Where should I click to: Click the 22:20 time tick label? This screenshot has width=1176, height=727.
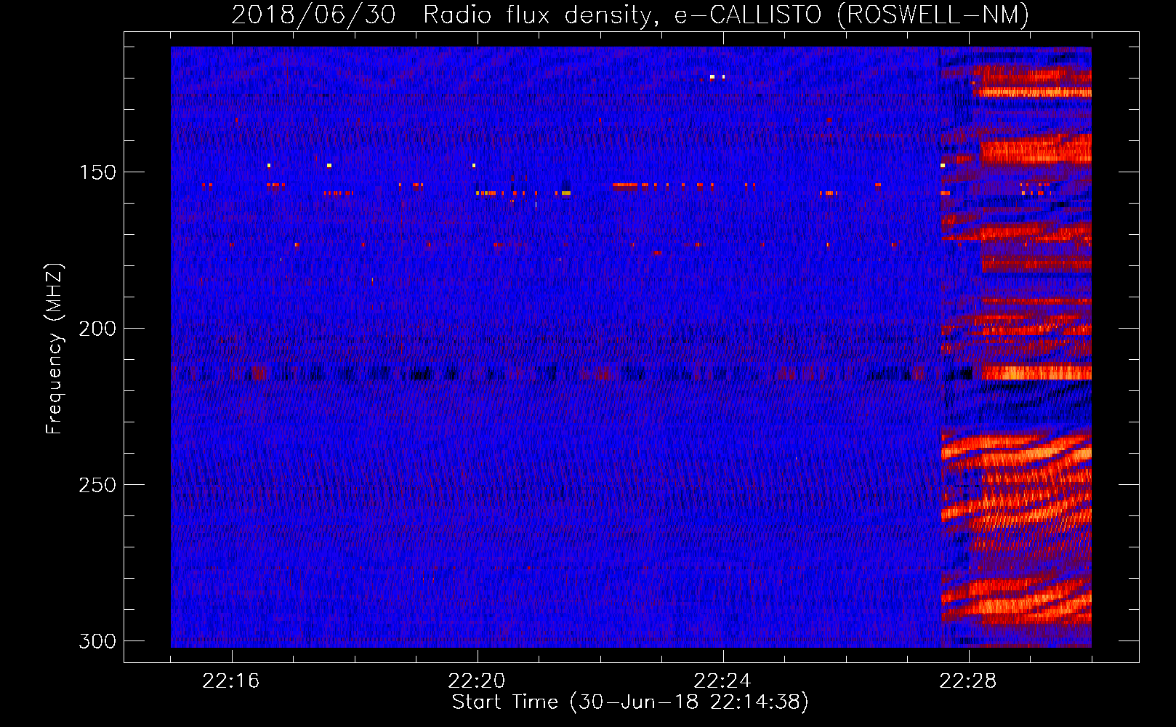pos(477,681)
